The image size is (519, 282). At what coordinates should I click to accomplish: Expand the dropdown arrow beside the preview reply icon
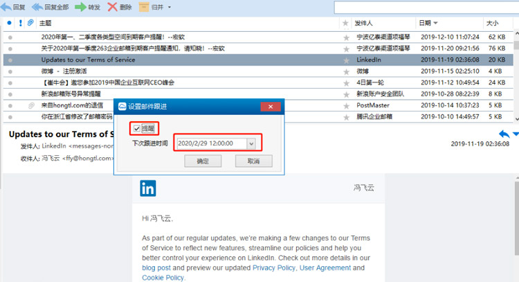click(x=516, y=134)
